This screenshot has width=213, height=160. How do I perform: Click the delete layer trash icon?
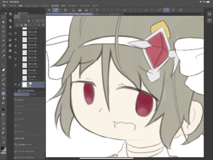(43, 25)
